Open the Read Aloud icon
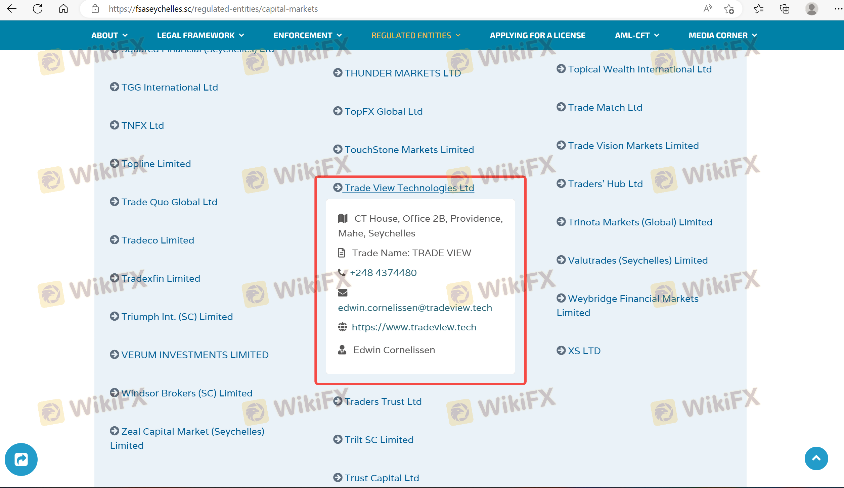 pyautogui.click(x=708, y=9)
